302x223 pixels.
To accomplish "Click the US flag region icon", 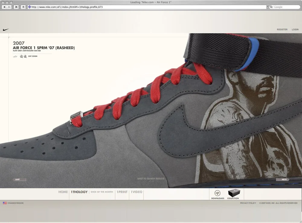I will pyautogui.click(x=5, y=203).
